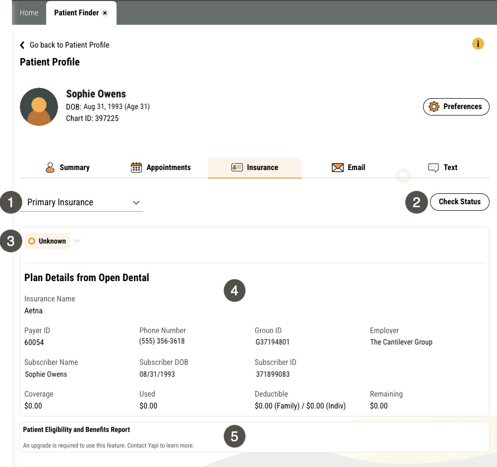Image resolution: width=497 pixels, height=467 pixels.
Task: Click Coverage value $0.00
Action: pyautogui.click(x=33, y=406)
